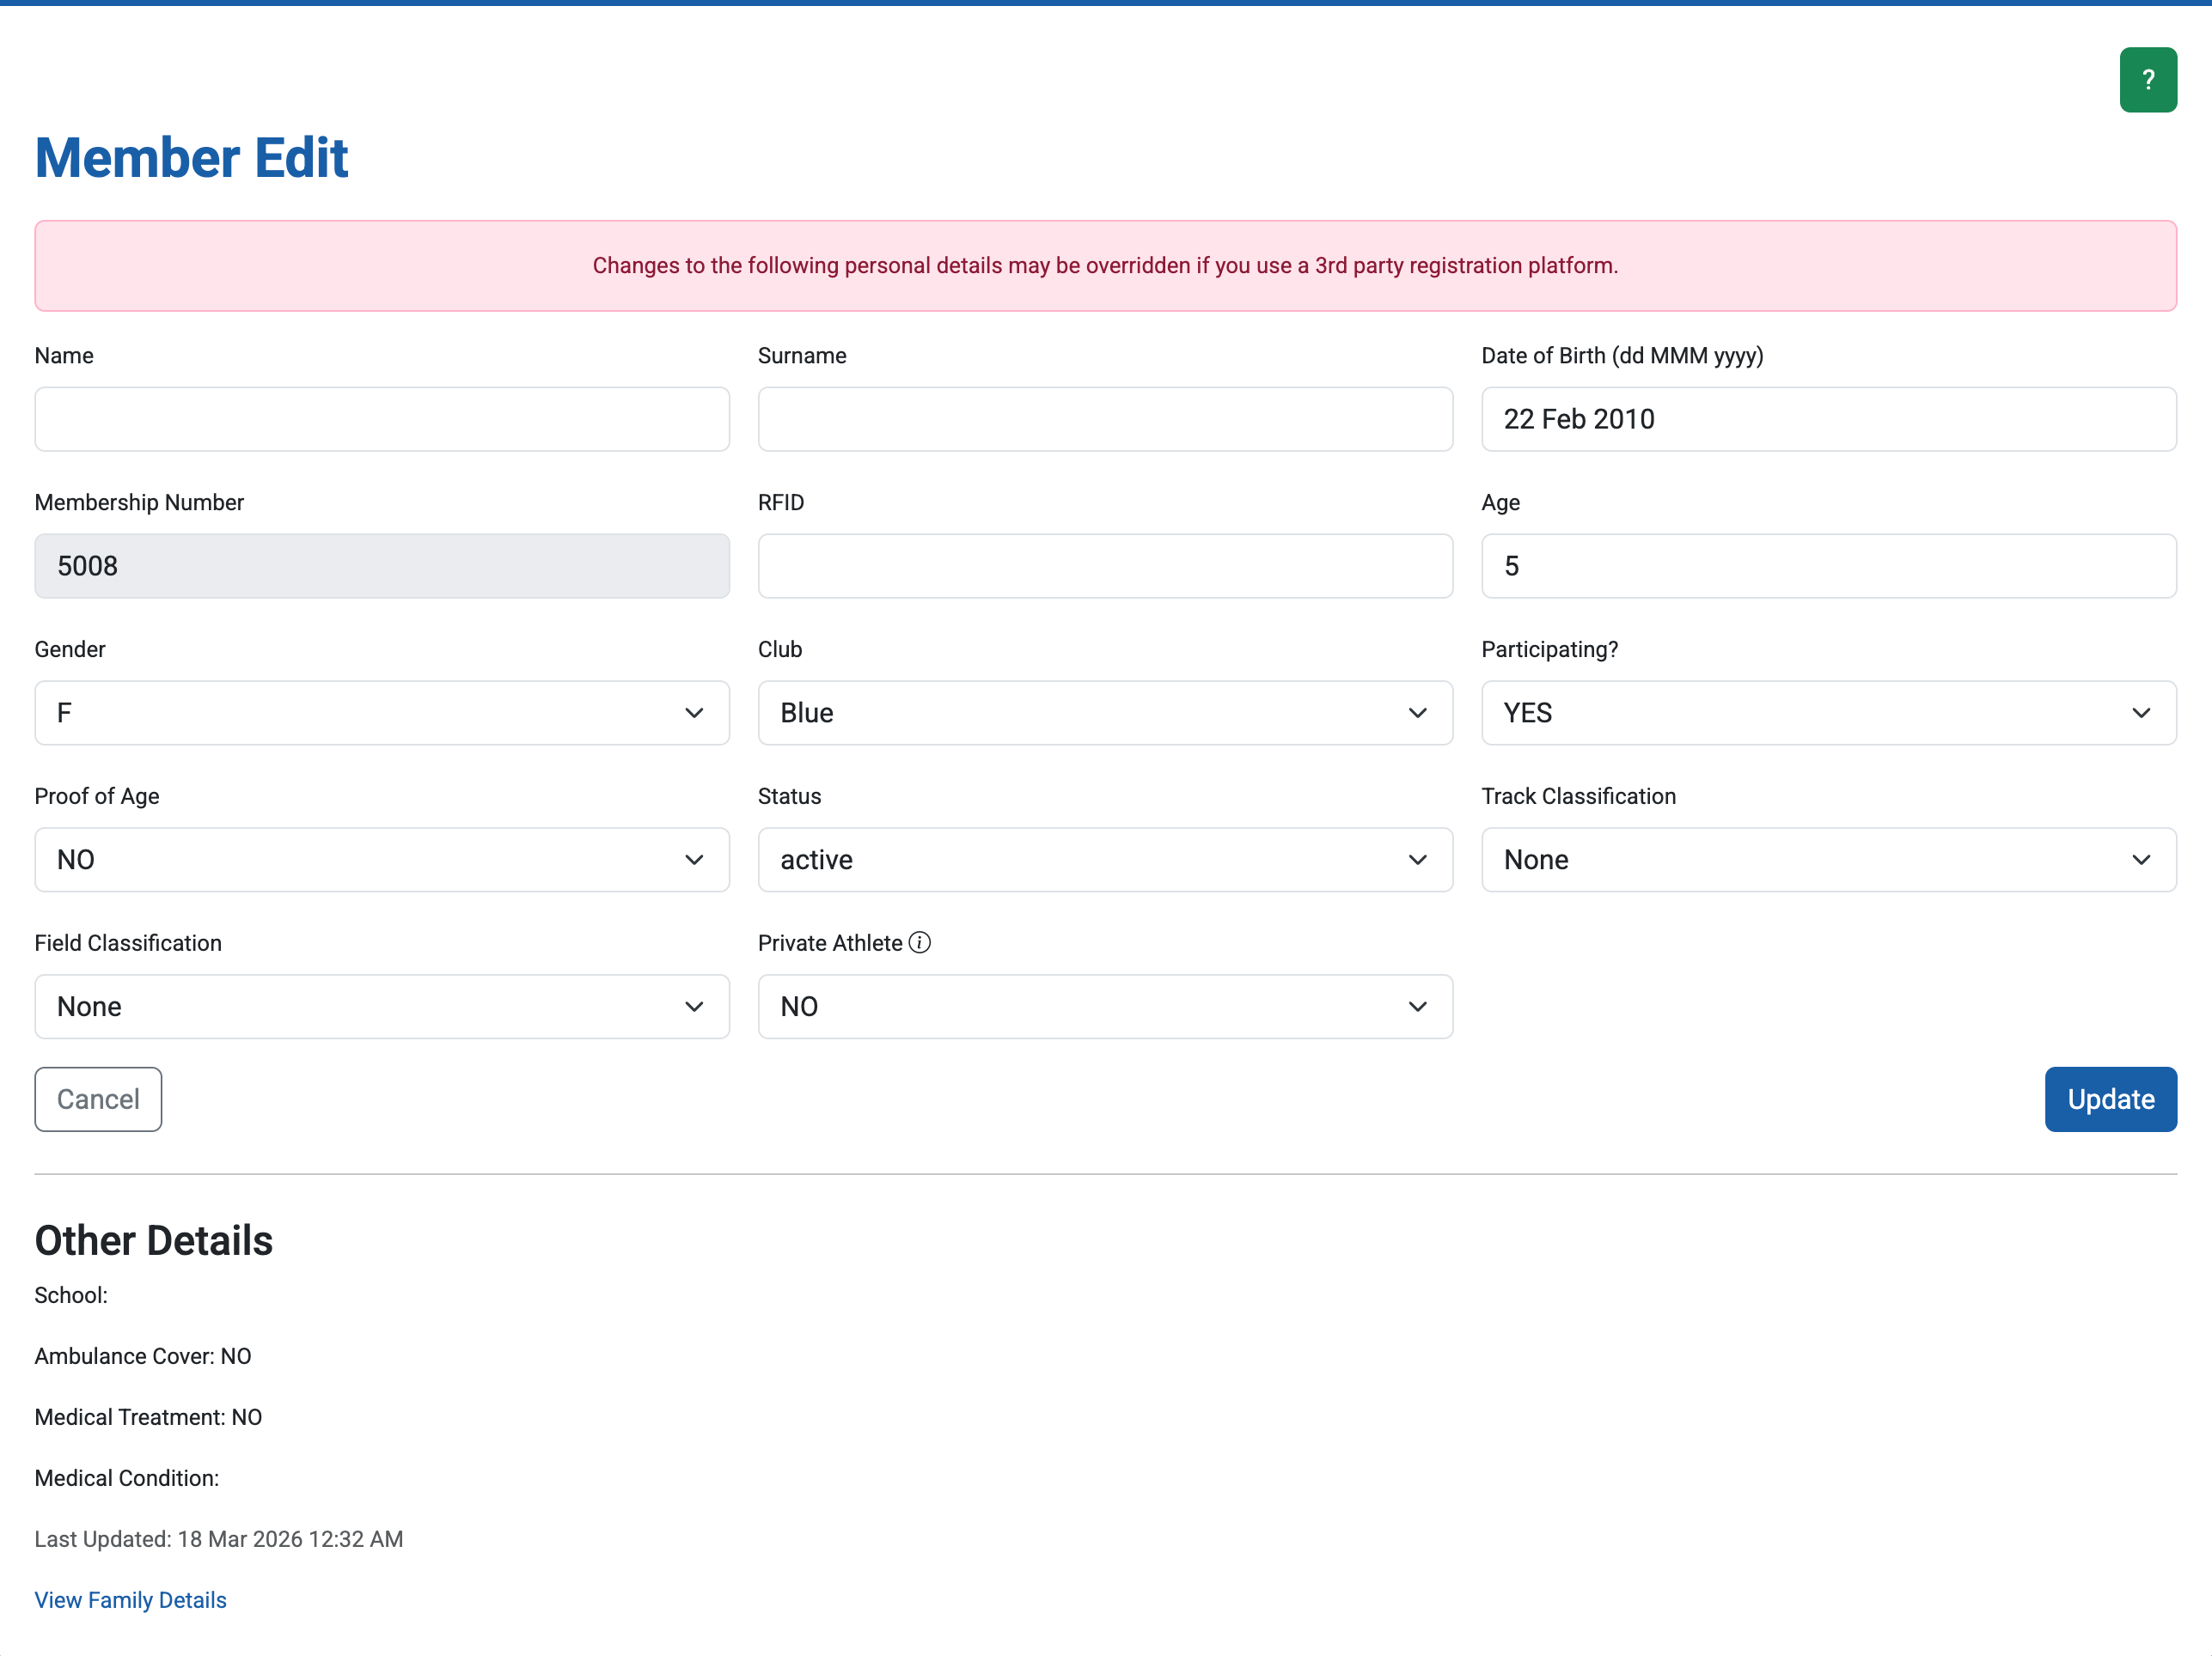Click the Date of Birth field

point(1828,419)
